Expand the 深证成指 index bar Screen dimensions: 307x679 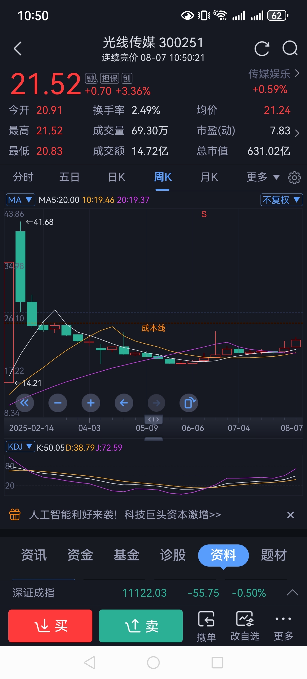[292, 593]
